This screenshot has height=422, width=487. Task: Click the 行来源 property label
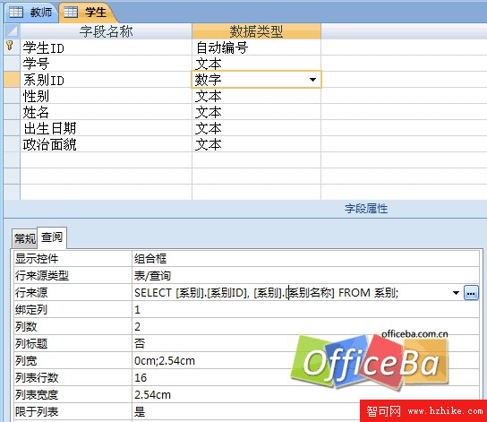click(x=31, y=292)
